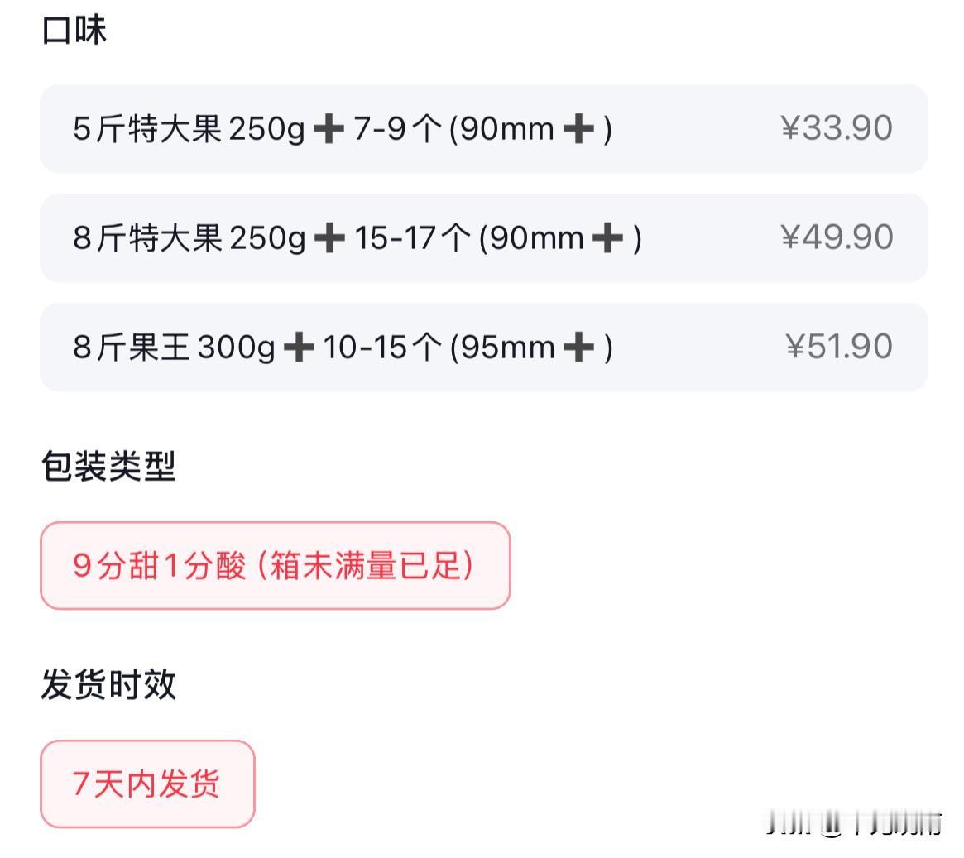This screenshot has height=858, width=964.
Task: Choose the 8斤果王 300g option
Action: pyautogui.click(x=484, y=347)
